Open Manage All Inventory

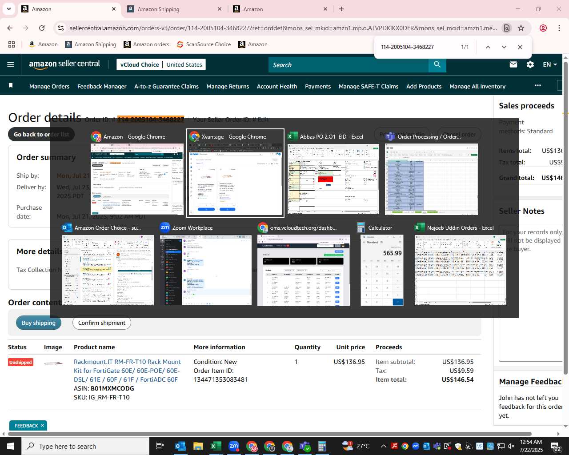(x=477, y=87)
